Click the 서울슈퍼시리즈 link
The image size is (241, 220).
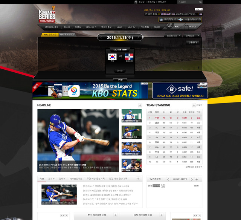click(x=193, y=20)
